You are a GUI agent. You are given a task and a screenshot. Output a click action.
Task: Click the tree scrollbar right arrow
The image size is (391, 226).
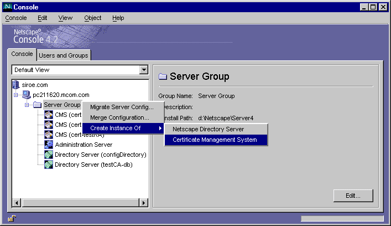(x=144, y=203)
